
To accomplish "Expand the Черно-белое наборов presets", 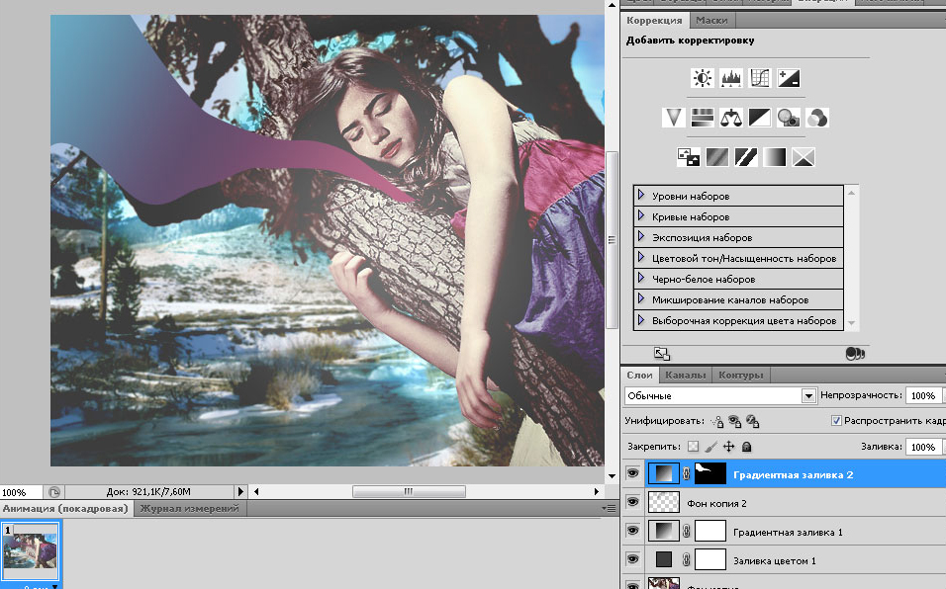I will (641, 279).
